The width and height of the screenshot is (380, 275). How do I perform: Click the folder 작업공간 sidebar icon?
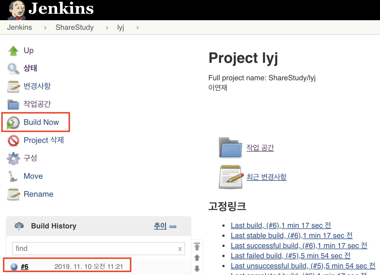pos(14,104)
